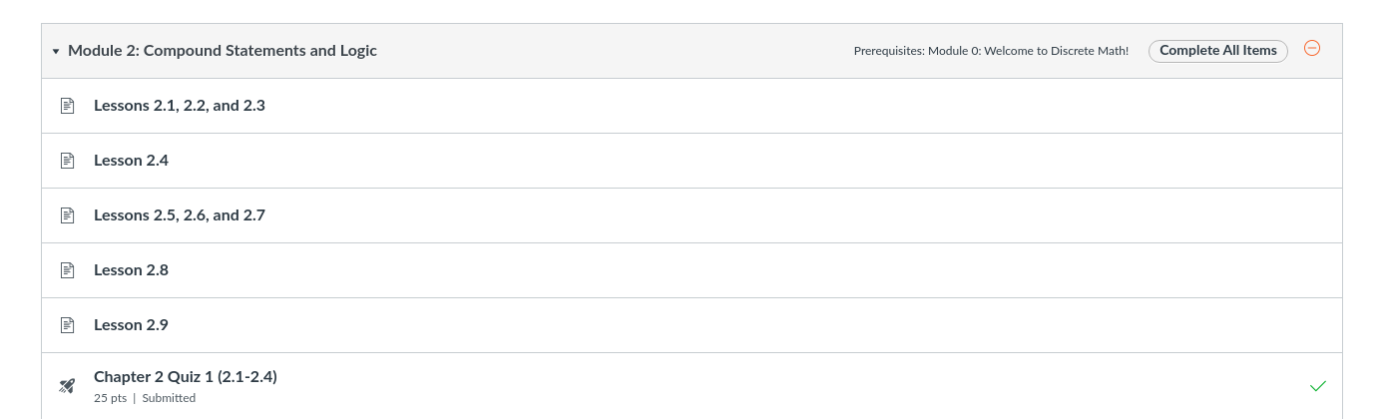Open Chapter 2 Quiz 1 (2.1-2.4)

point(186,377)
